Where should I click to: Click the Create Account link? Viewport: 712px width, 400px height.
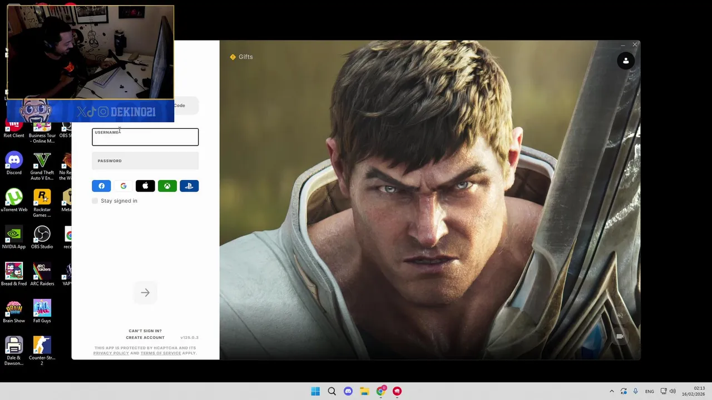coord(145,338)
